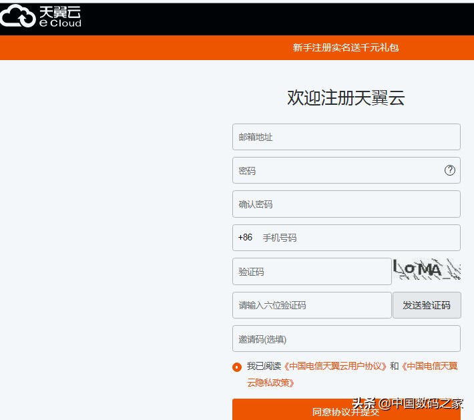
Task: Select the +86 country code prefix
Action: pos(245,237)
